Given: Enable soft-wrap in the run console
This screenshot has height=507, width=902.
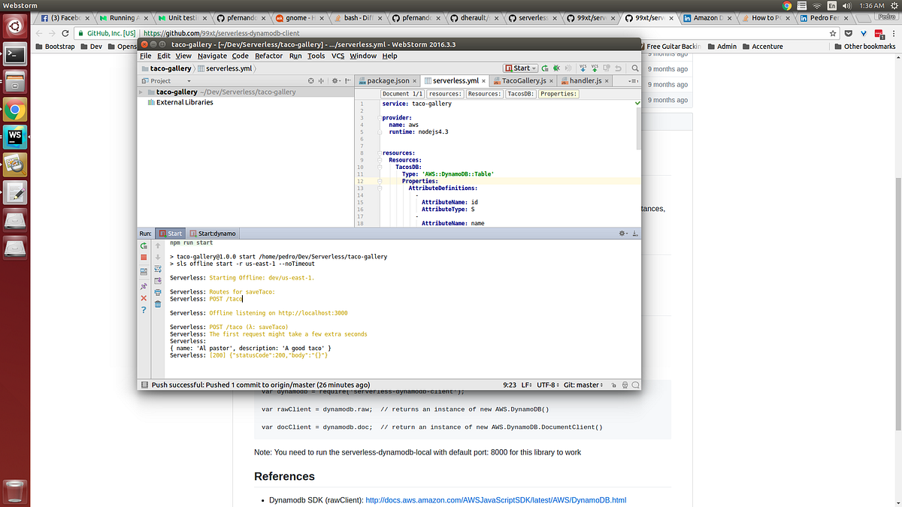Looking at the screenshot, I should click(157, 268).
